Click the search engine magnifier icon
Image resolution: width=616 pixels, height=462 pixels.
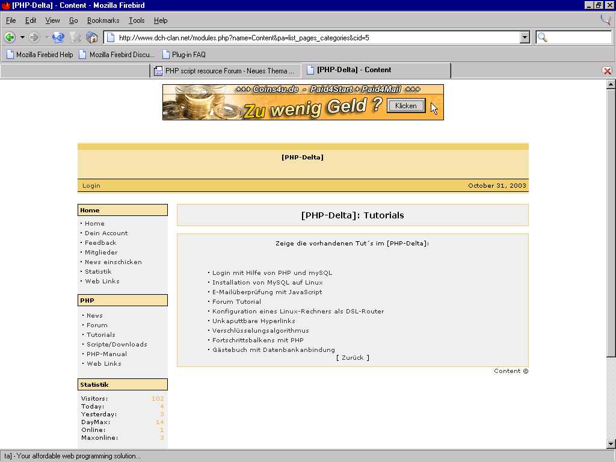pos(542,38)
